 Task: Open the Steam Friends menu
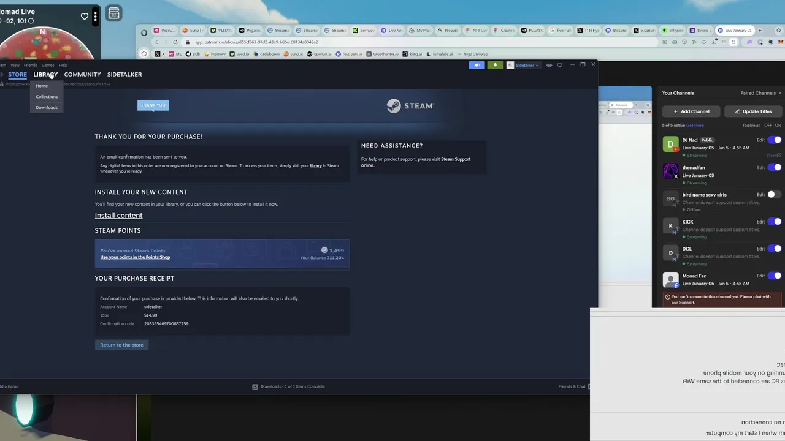(x=30, y=65)
